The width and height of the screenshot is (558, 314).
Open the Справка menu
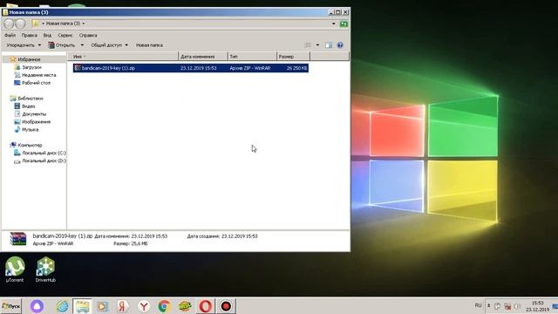coord(88,35)
